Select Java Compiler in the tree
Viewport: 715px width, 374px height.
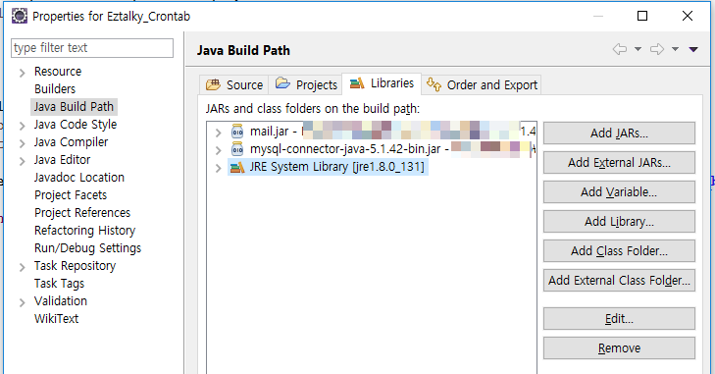pos(71,142)
